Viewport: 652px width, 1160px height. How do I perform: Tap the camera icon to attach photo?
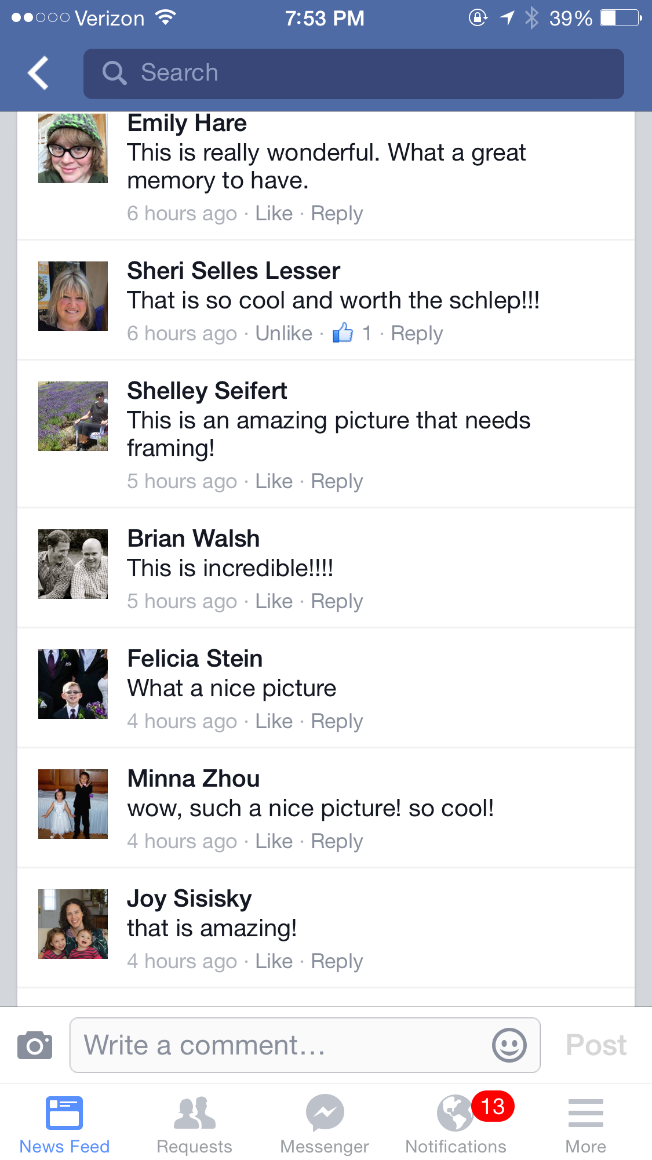click(x=35, y=1045)
